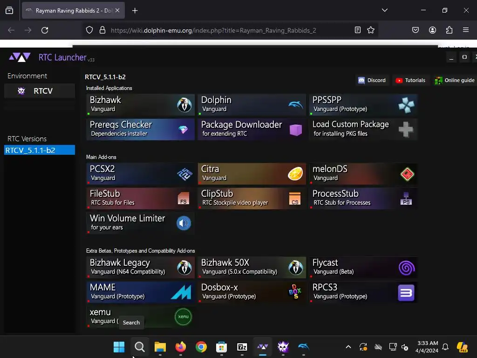477x358 pixels.
Task: Open FileStub FS icon
Action: [x=184, y=199]
